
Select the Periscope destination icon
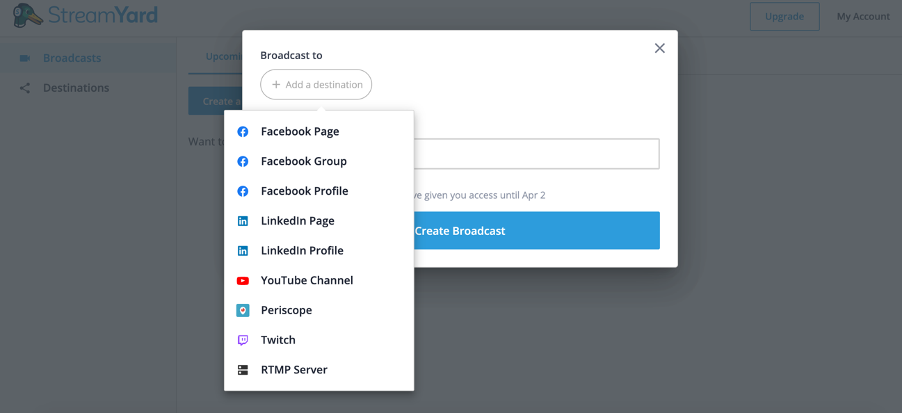(243, 310)
